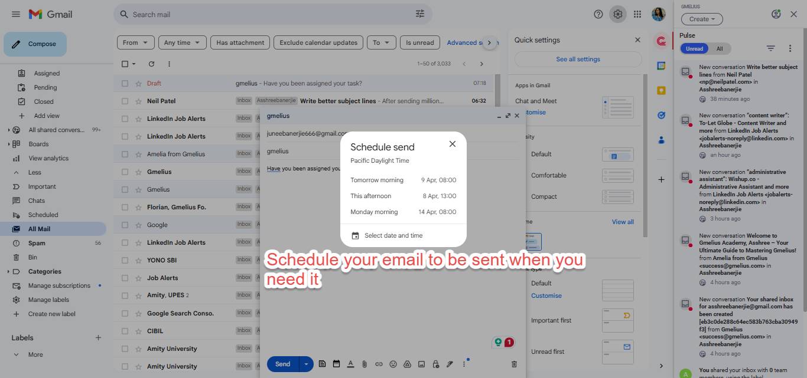
Task: Open the Send button's scheduling arrow
Action: tap(305, 364)
